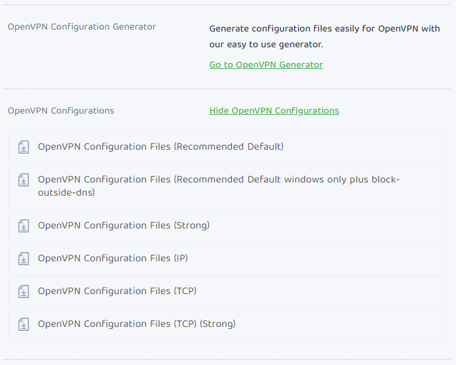Screen dimensions: 456x365
Task: Collapse the list with Hide OpenVPN Configurations
Action: [274, 111]
